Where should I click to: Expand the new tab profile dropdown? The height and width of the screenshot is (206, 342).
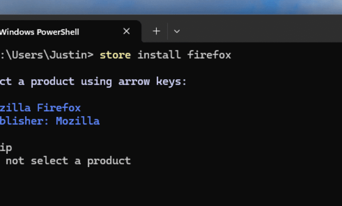tap(177, 32)
